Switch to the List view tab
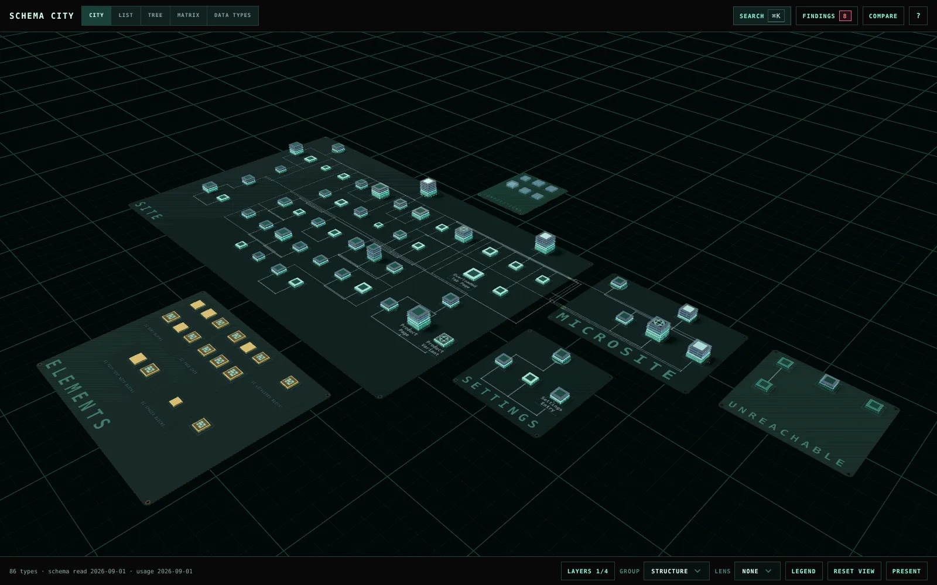 tap(126, 15)
